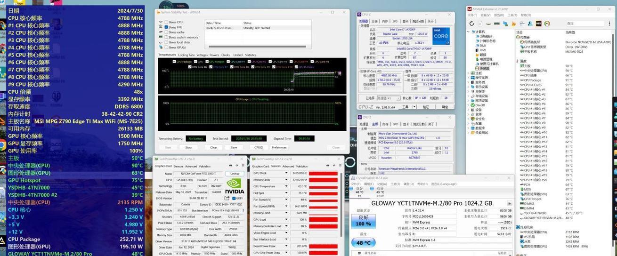The image size is (617, 256).
Task: Open the hamburger menu in GPU-Z sensors window
Action: 340,165
